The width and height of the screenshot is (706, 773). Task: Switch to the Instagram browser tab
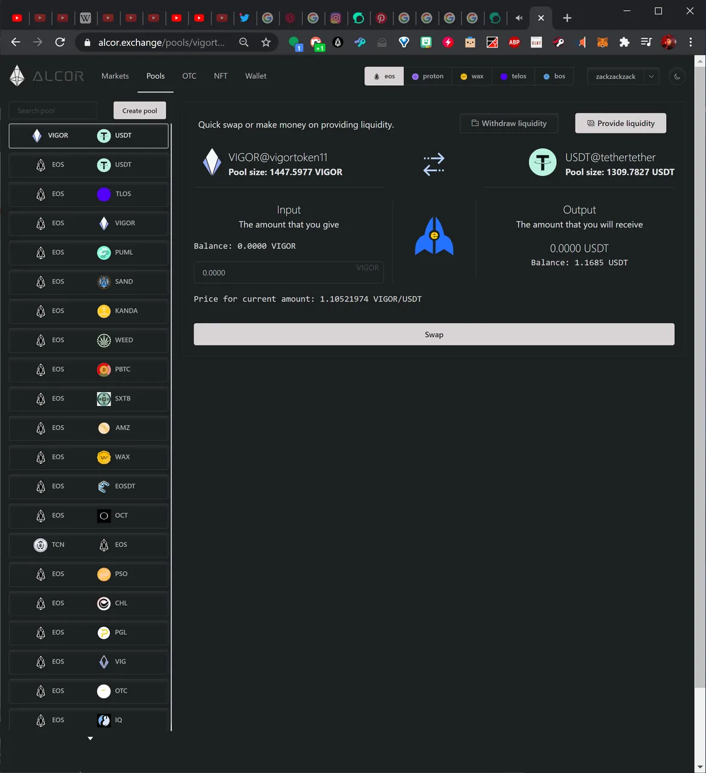click(336, 18)
